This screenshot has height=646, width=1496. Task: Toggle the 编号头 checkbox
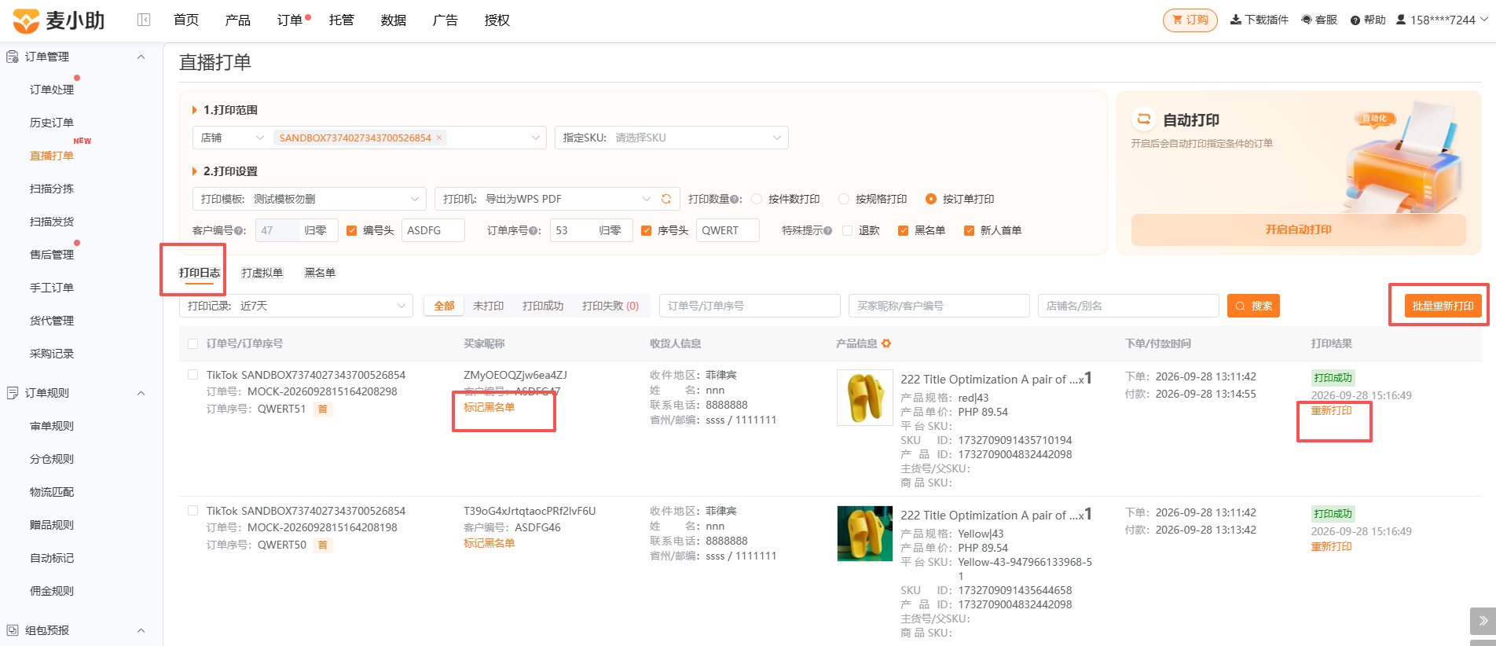coord(351,230)
